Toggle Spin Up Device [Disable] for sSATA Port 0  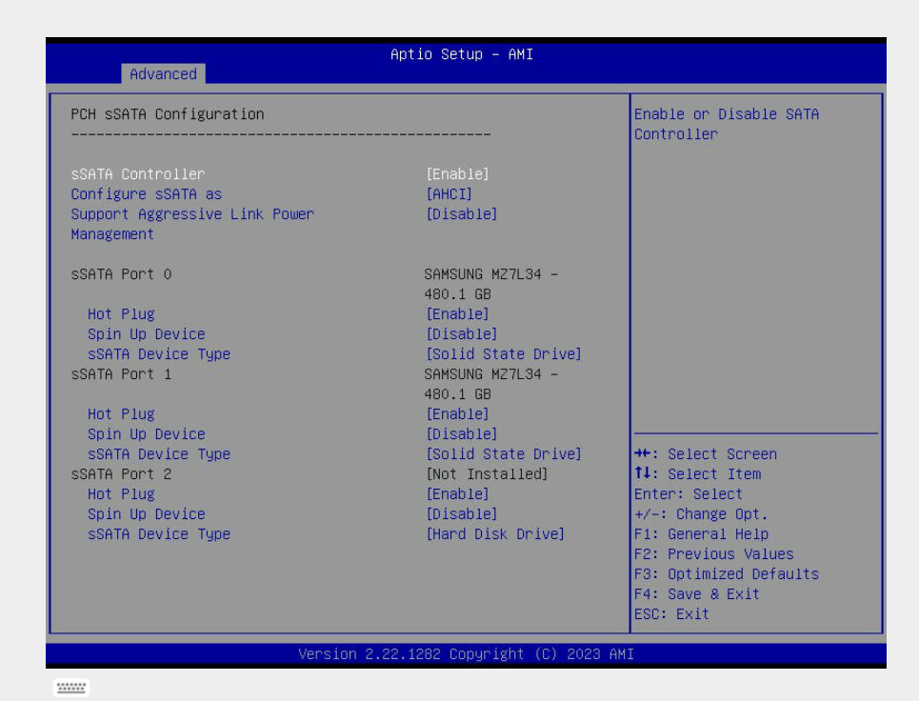coord(461,334)
